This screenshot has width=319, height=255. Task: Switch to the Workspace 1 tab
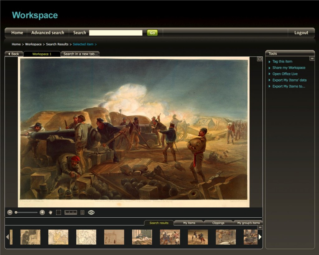[42, 54]
